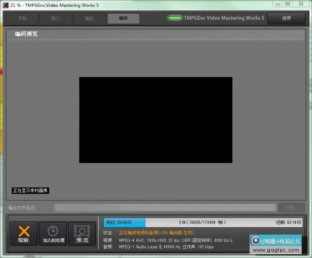The height and width of the screenshot is (258, 312).
Task: Switch to the 开始 tab
Action: (x=22, y=18)
